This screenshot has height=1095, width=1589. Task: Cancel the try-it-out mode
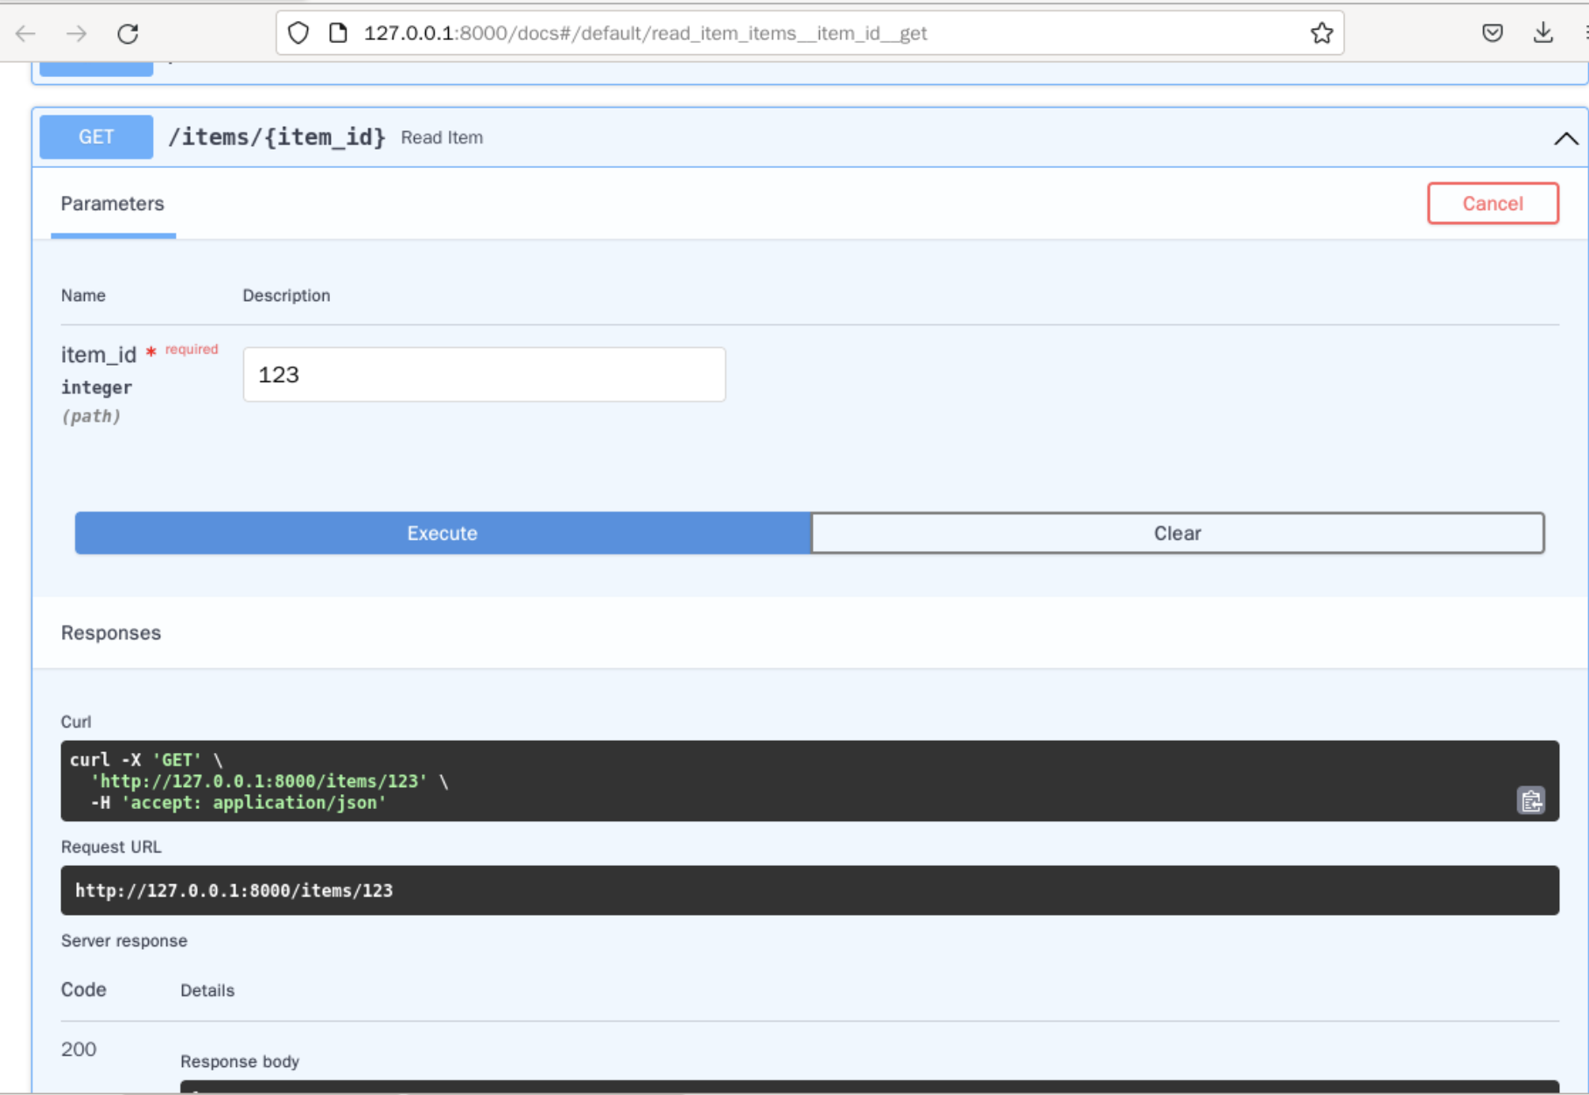1493,204
